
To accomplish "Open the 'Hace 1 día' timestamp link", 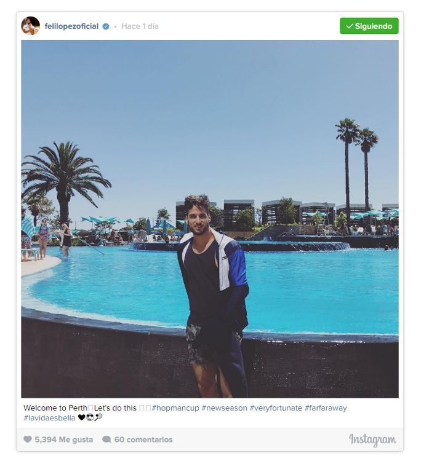I will click(140, 26).
